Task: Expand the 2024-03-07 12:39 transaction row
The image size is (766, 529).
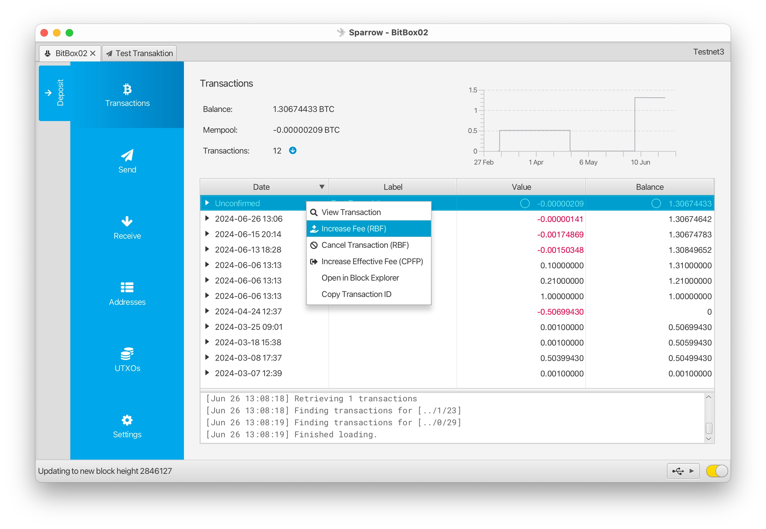Action: (x=207, y=373)
